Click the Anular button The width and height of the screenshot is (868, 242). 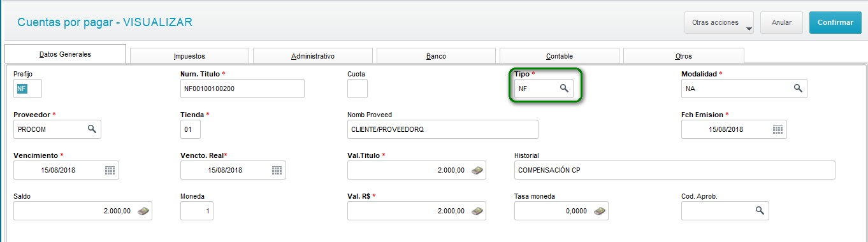tap(781, 22)
